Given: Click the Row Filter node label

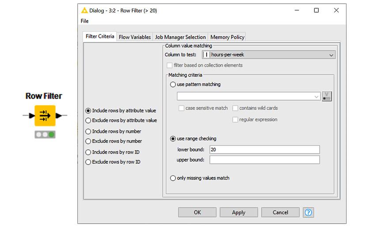Looking at the screenshot, I should tap(44, 96).
